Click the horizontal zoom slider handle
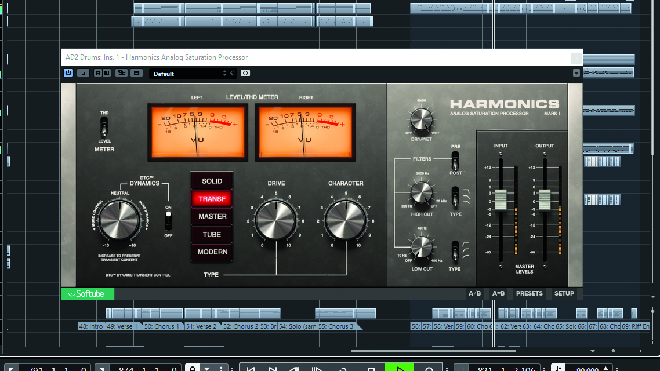This screenshot has height=371, width=660. click(x=613, y=351)
